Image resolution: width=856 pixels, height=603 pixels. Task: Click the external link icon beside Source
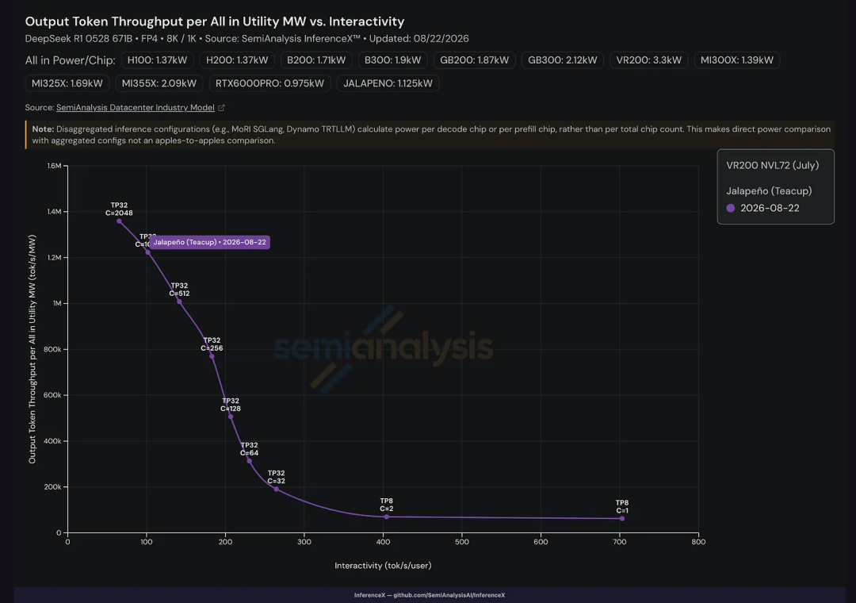coord(222,108)
